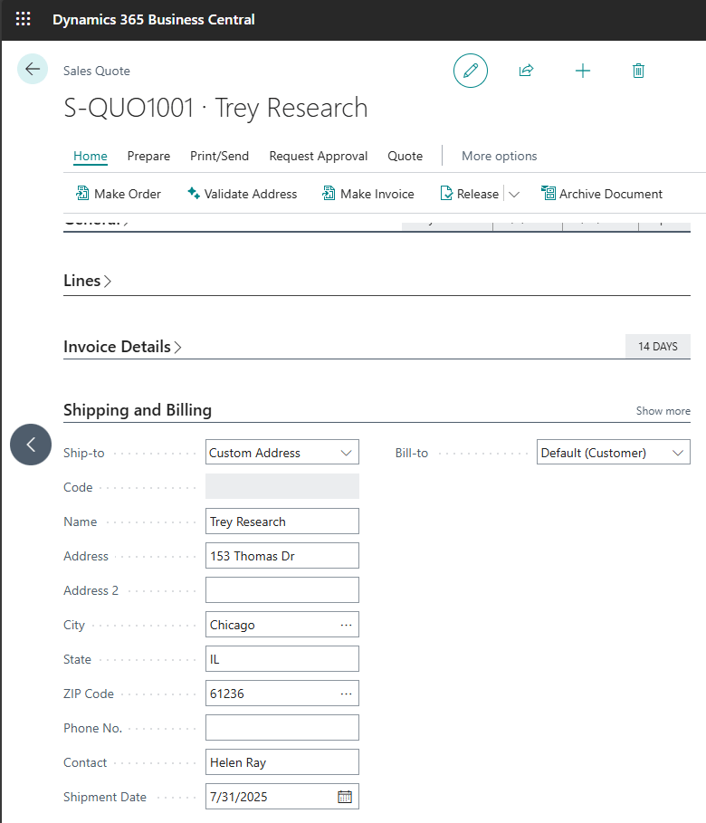The height and width of the screenshot is (823, 706).
Task: Click the Make Order button
Action: [118, 194]
